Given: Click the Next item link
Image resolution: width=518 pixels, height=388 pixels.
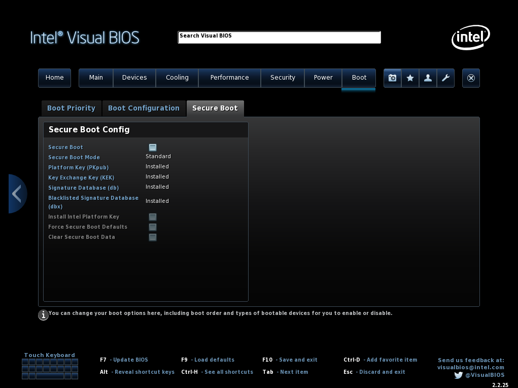Looking at the screenshot, I should 294,372.
